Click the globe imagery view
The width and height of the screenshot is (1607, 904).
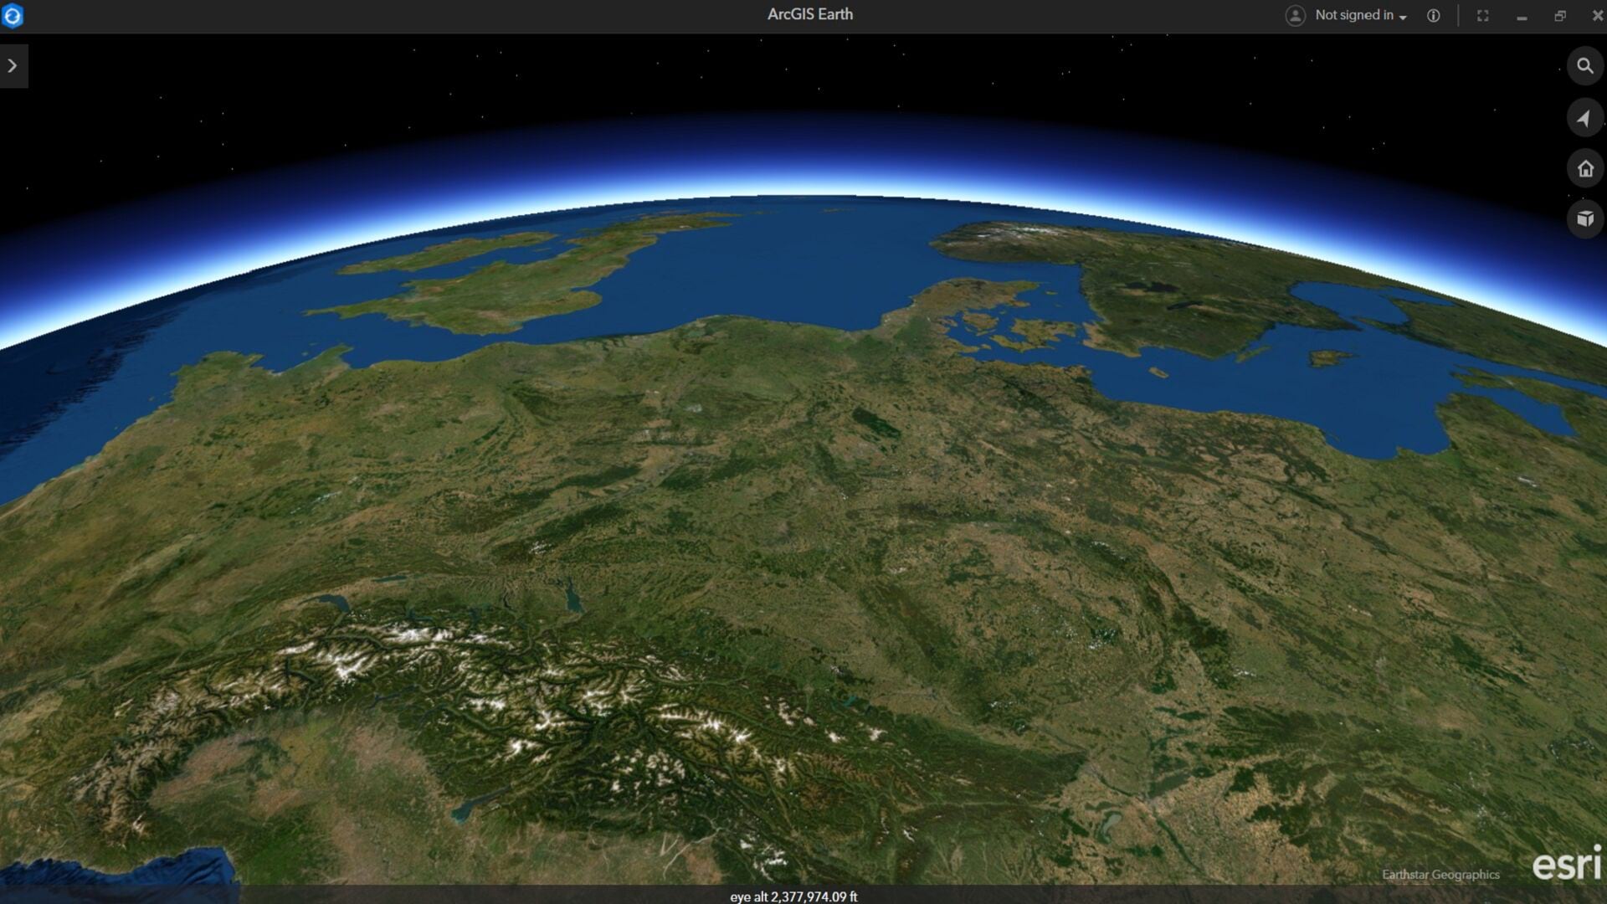(x=753, y=502)
